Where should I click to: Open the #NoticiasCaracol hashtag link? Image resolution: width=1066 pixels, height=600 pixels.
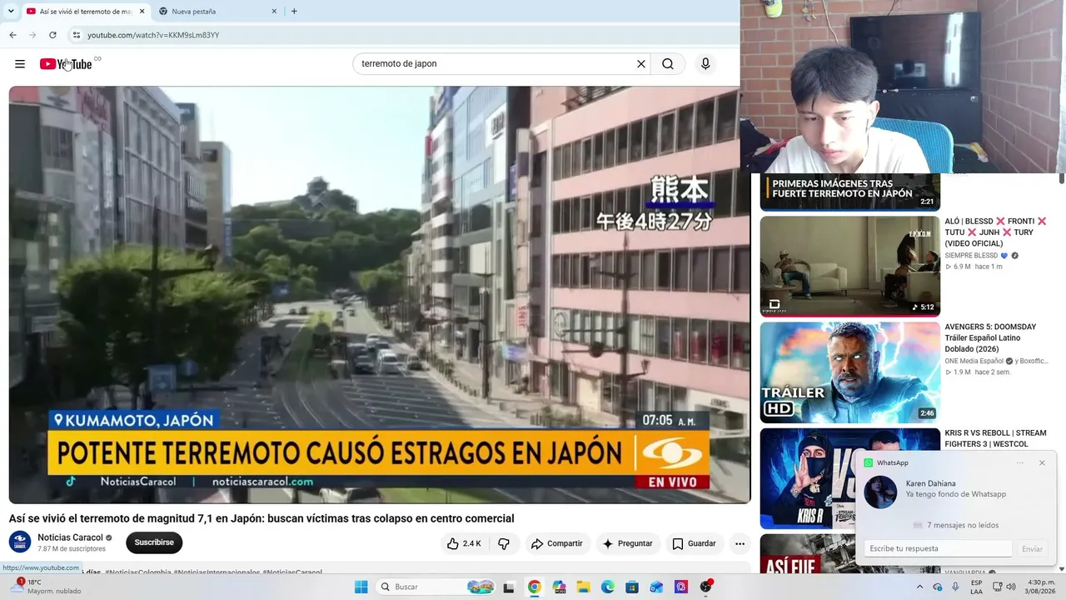292,572
